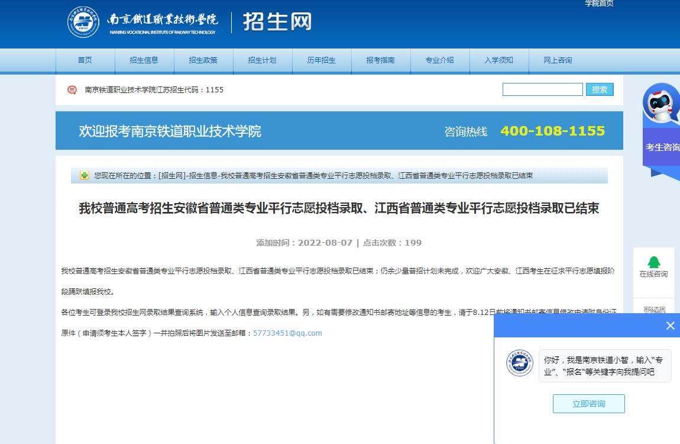The image size is (680, 444).
Task: Click the 咨询热线 label
Action: click(x=466, y=131)
